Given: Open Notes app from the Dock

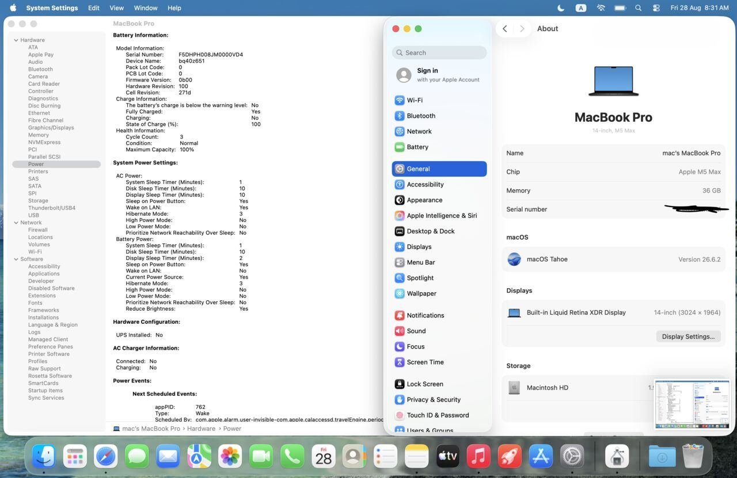Looking at the screenshot, I should click(x=416, y=457).
